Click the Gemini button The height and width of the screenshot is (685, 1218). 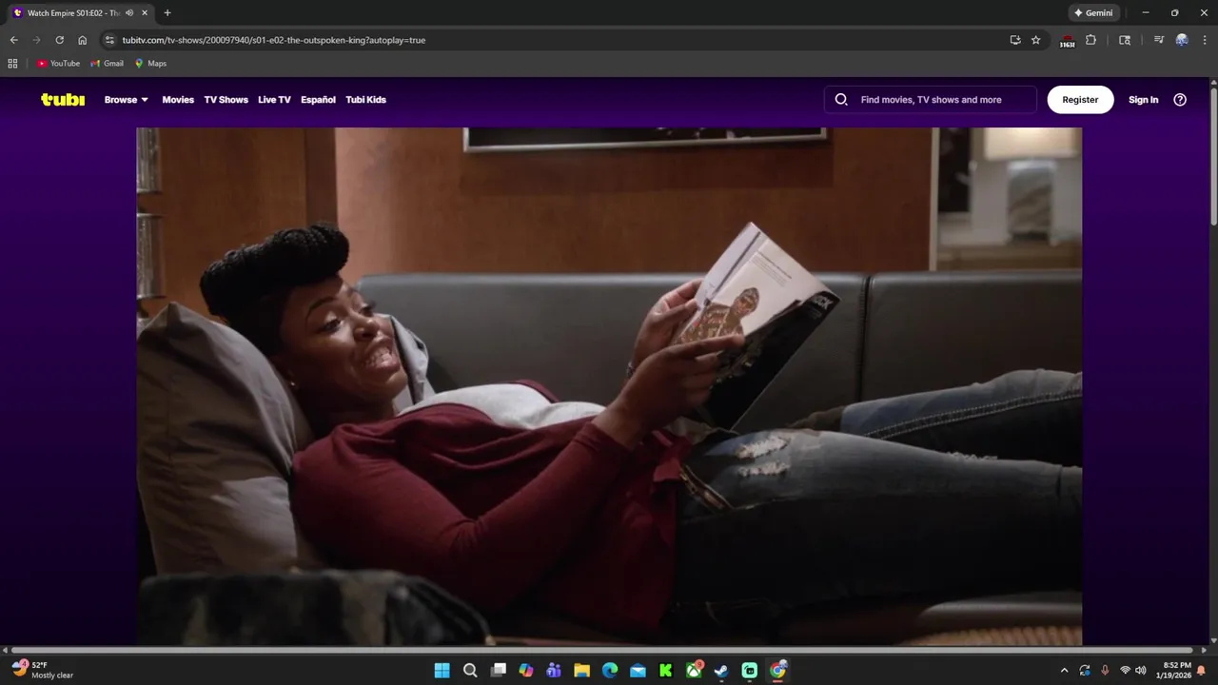click(1093, 13)
